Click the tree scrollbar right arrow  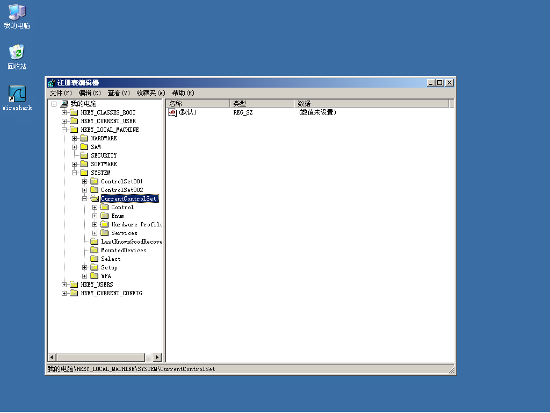coord(157,358)
